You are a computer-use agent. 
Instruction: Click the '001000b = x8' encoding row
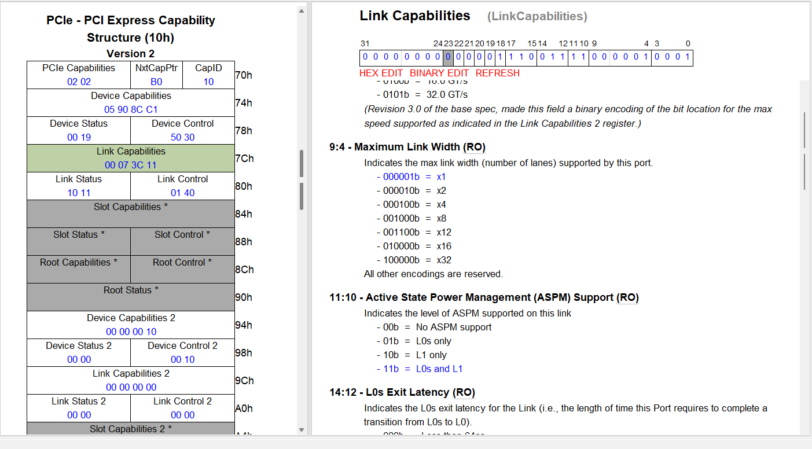coord(411,218)
